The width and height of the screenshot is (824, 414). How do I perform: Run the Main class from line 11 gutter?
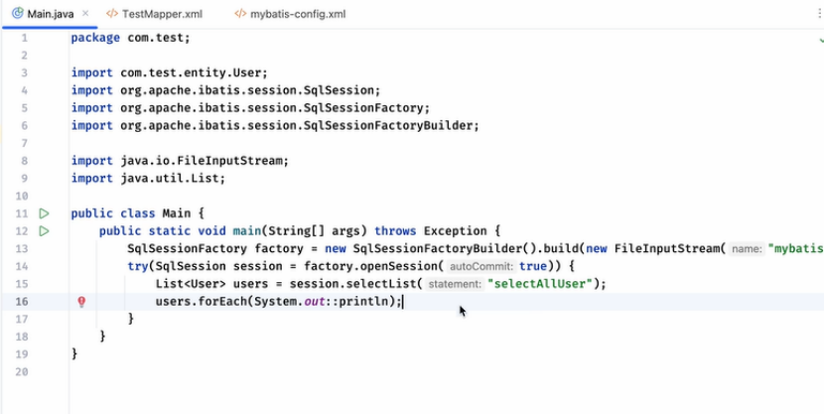[44, 213]
